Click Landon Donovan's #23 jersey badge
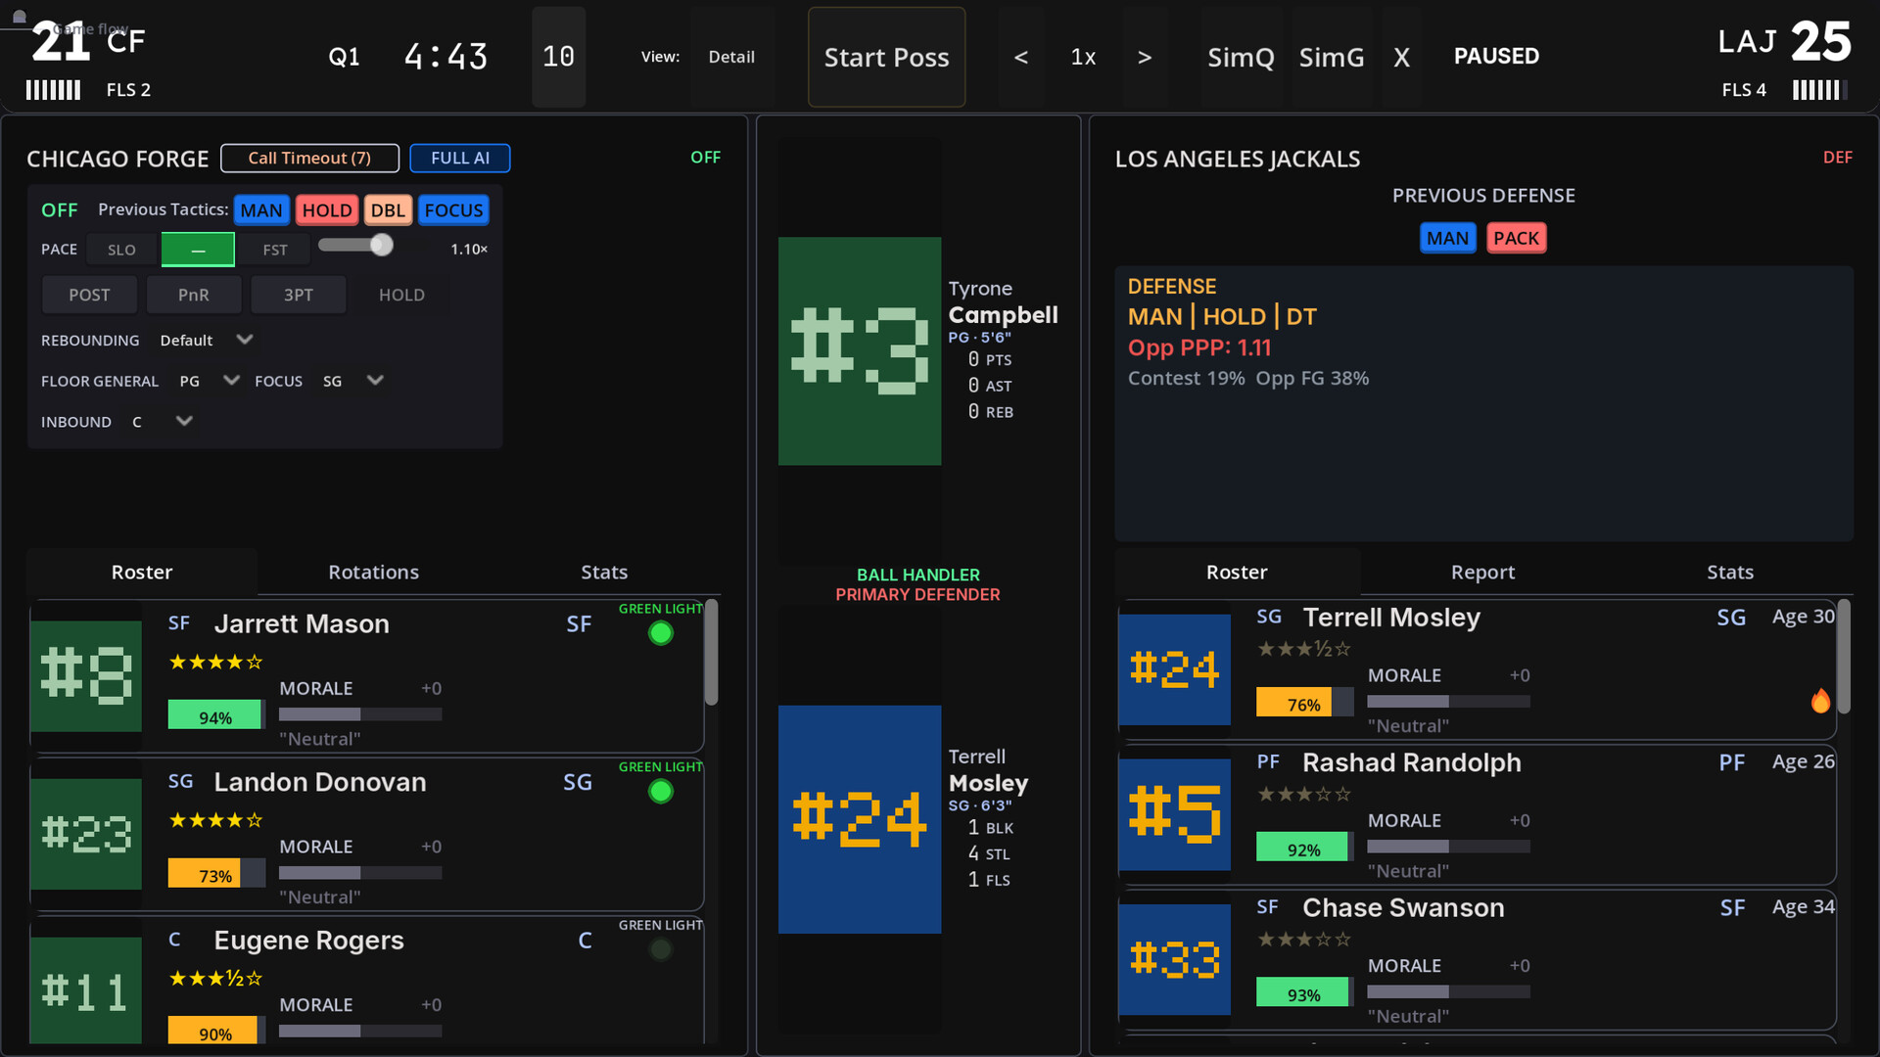The width and height of the screenshot is (1880, 1057). [x=86, y=834]
